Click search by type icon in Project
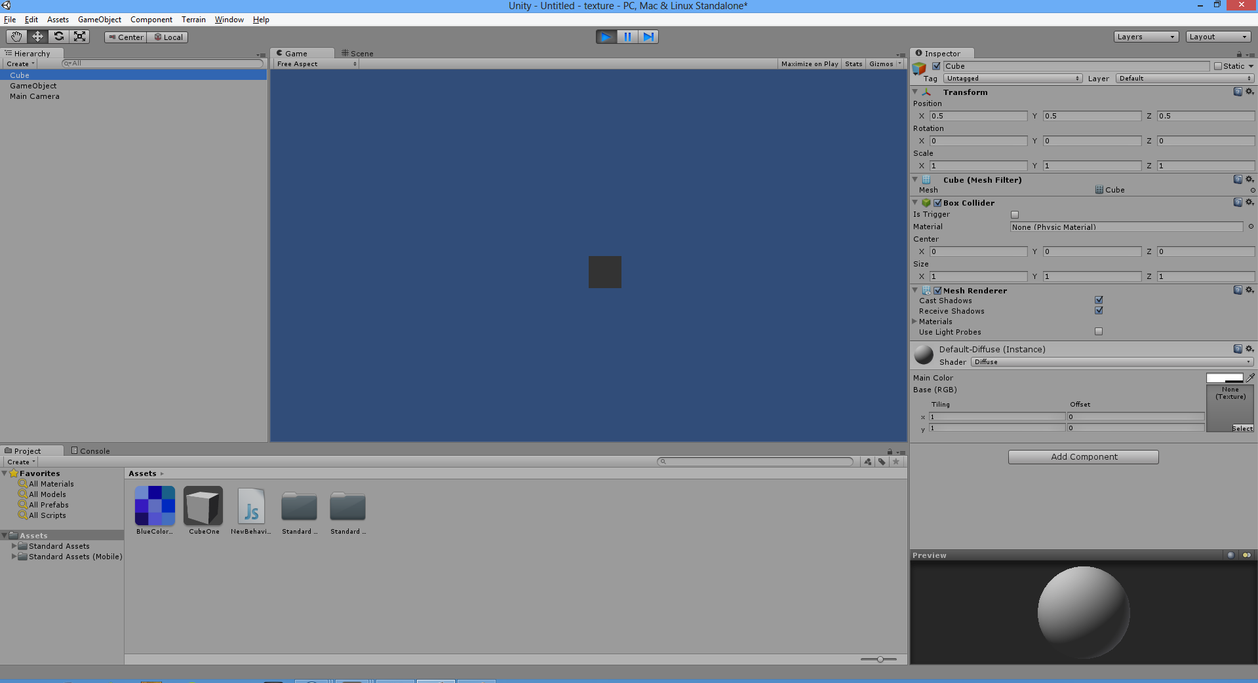 pos(868,462)
